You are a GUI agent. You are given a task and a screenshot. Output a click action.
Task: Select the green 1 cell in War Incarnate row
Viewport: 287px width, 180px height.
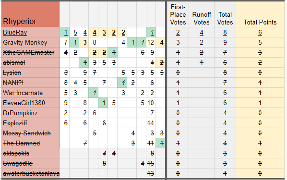coord(94,93)
